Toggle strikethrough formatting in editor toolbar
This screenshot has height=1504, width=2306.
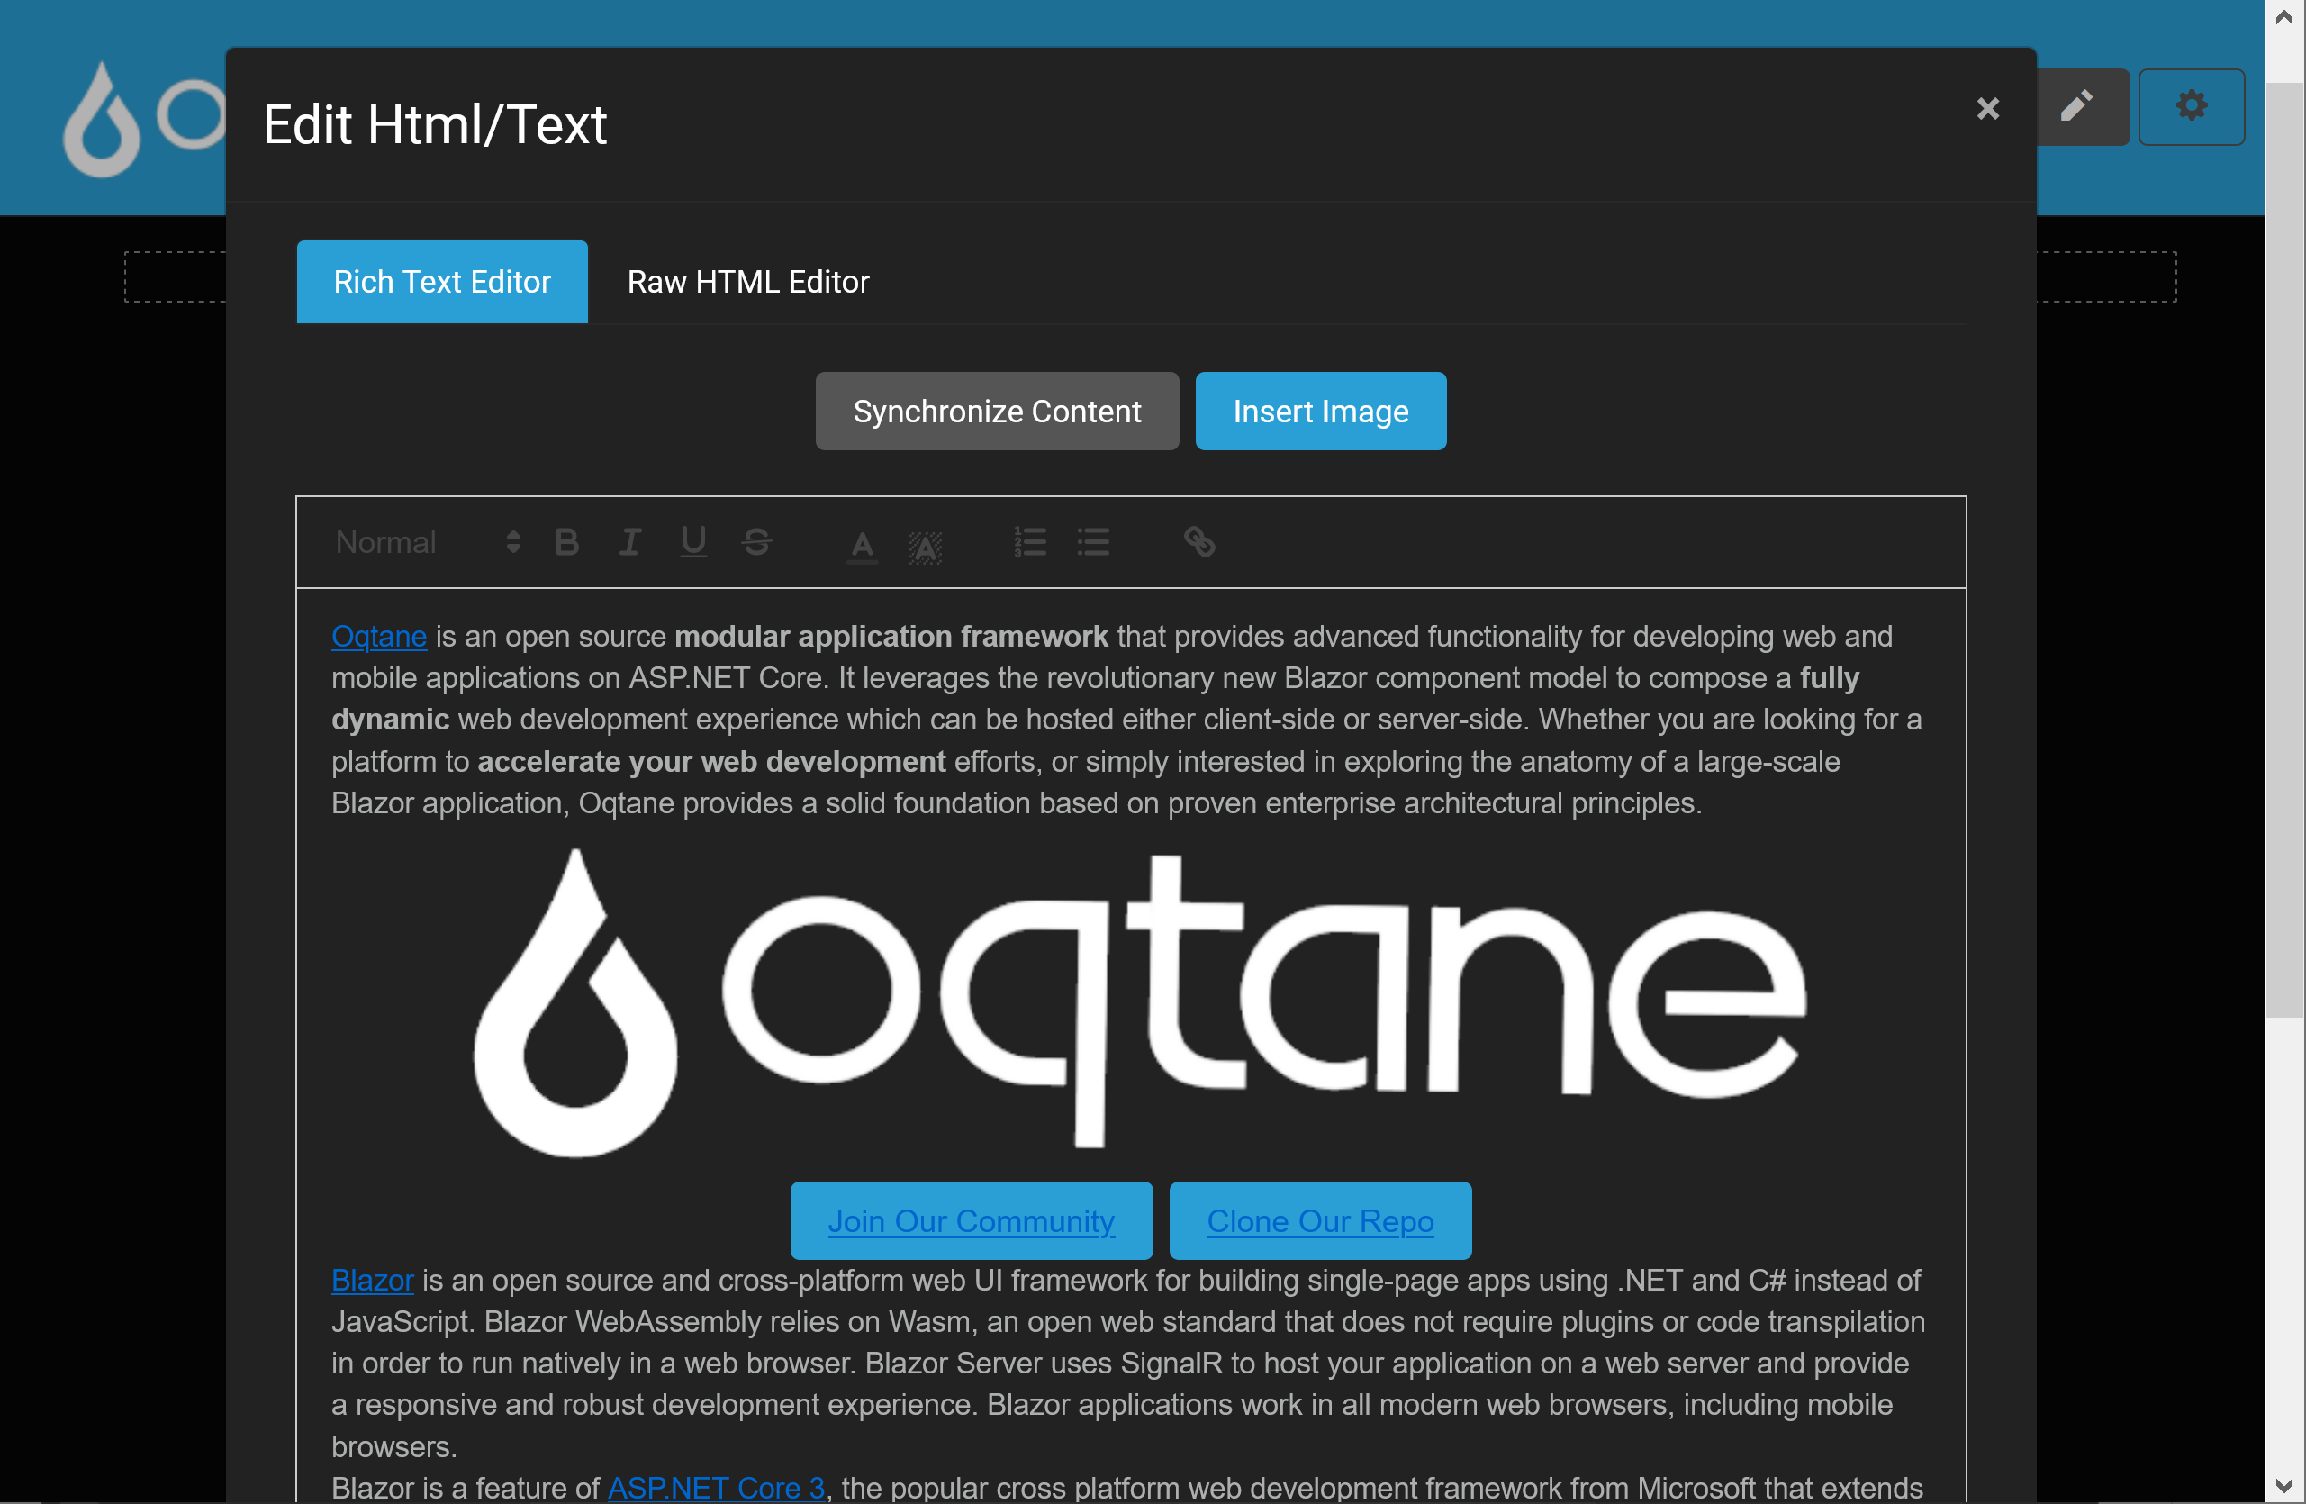coord(756,542)
